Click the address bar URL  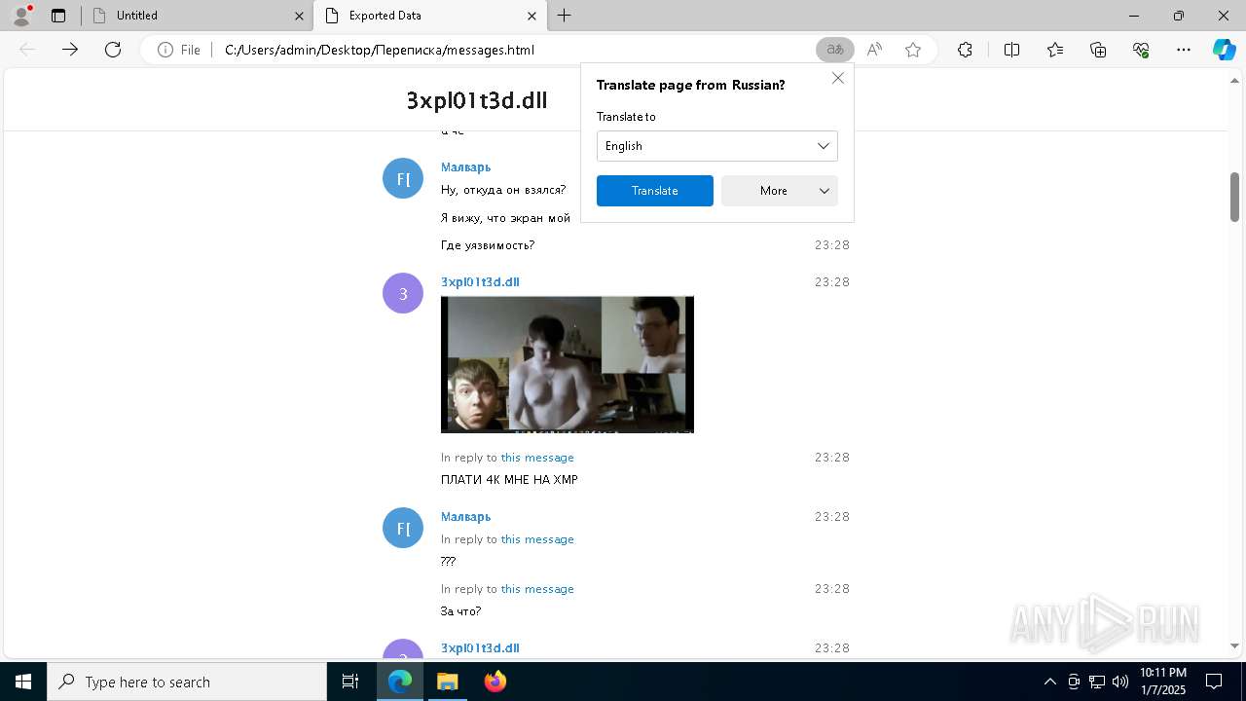click(x=380, y=50)
